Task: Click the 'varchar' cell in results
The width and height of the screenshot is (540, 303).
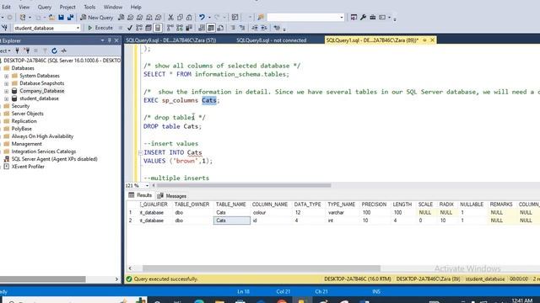Action: (x=341, y=213)
